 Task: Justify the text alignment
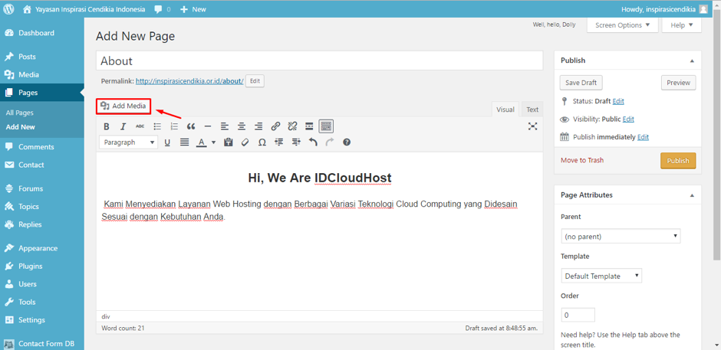(184, 142)
